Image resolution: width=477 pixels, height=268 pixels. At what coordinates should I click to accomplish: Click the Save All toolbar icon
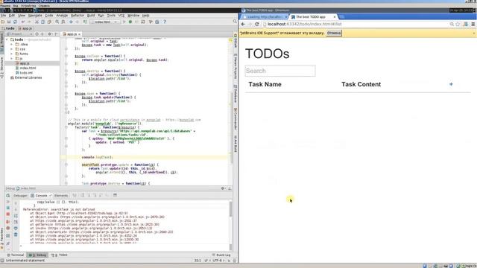[9, 22]
